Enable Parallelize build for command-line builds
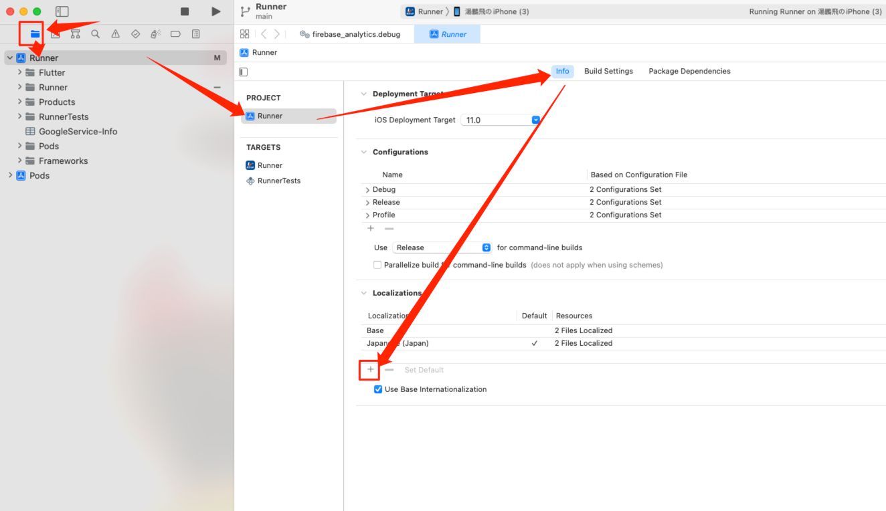Image resolution: width=886 pixels, height=511 pixels. coord(377,265)
